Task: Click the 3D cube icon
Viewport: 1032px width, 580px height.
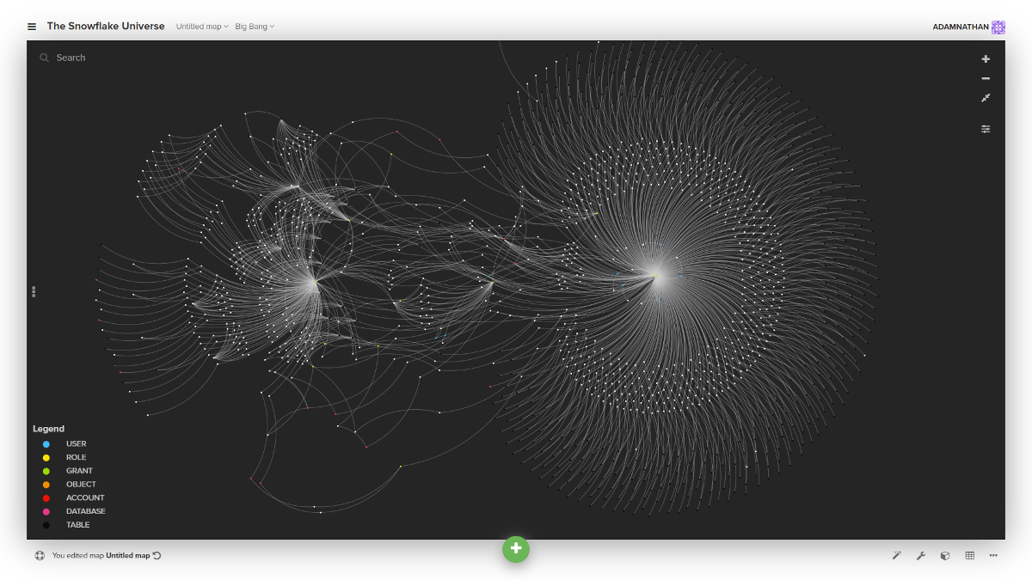Action: pyautogui.click(x=944, y=556)
